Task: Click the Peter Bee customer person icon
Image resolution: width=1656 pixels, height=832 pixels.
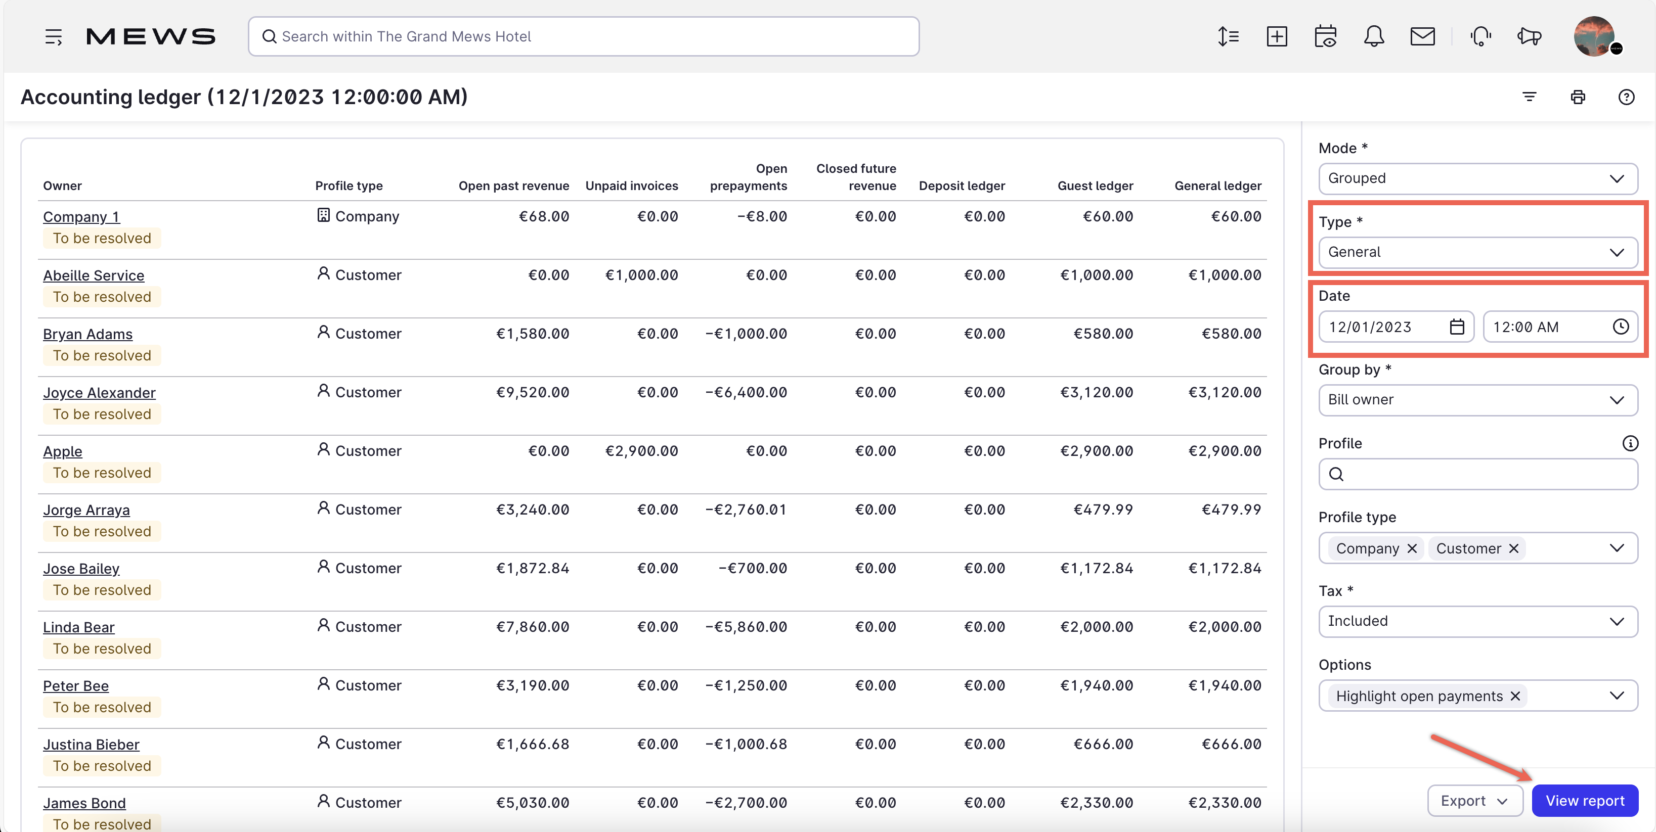Action: coord(323,684)
